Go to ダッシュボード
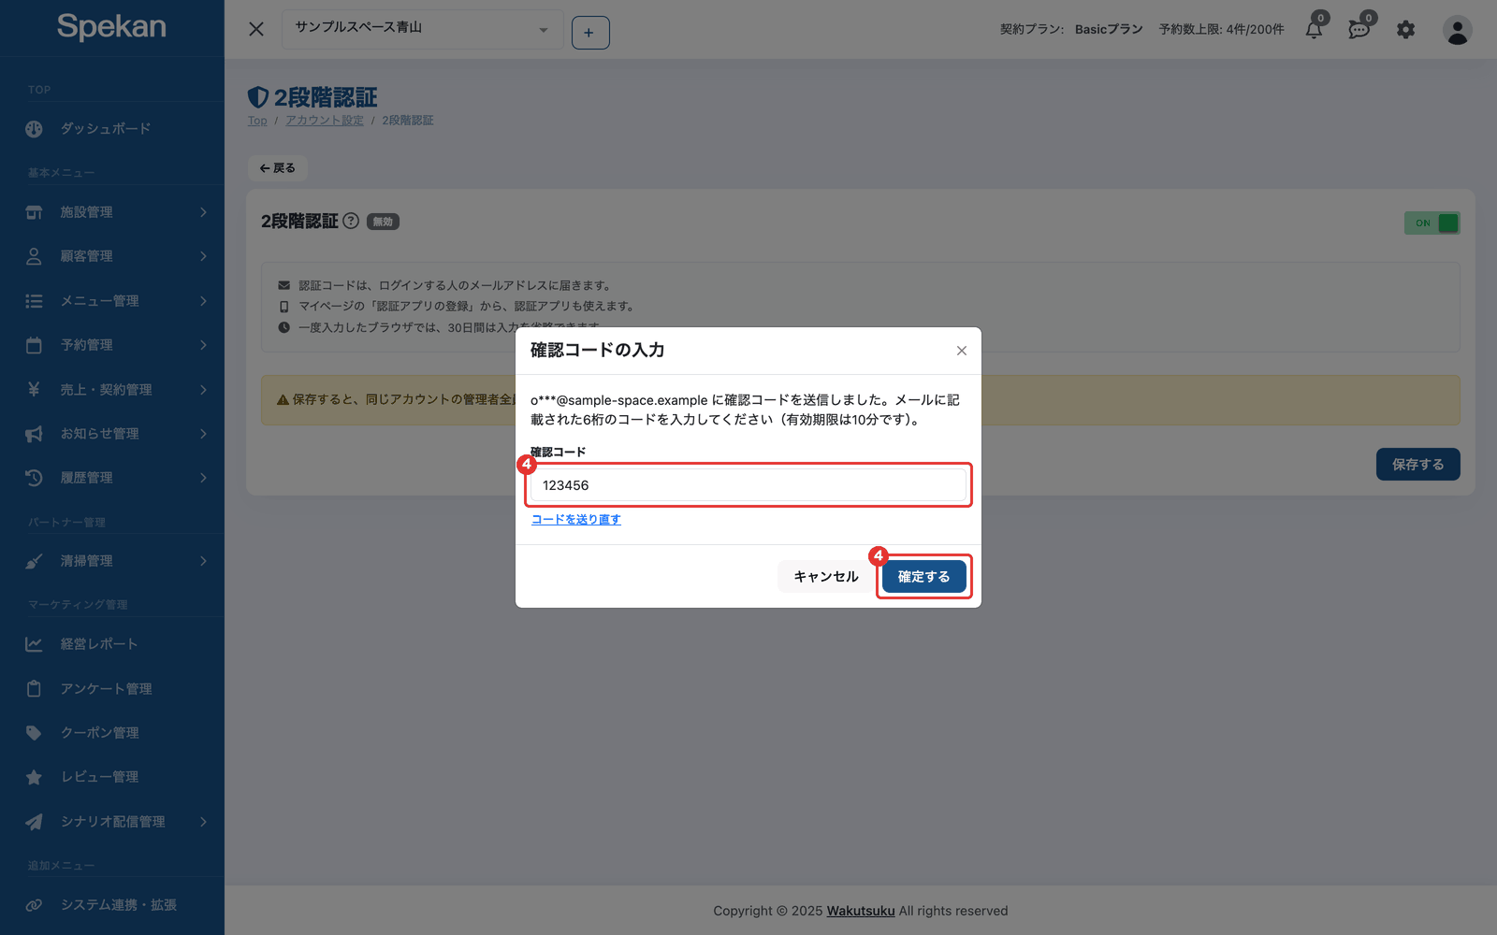The image size is (1497, 935). pyautogui.click(x=112, y=129)
